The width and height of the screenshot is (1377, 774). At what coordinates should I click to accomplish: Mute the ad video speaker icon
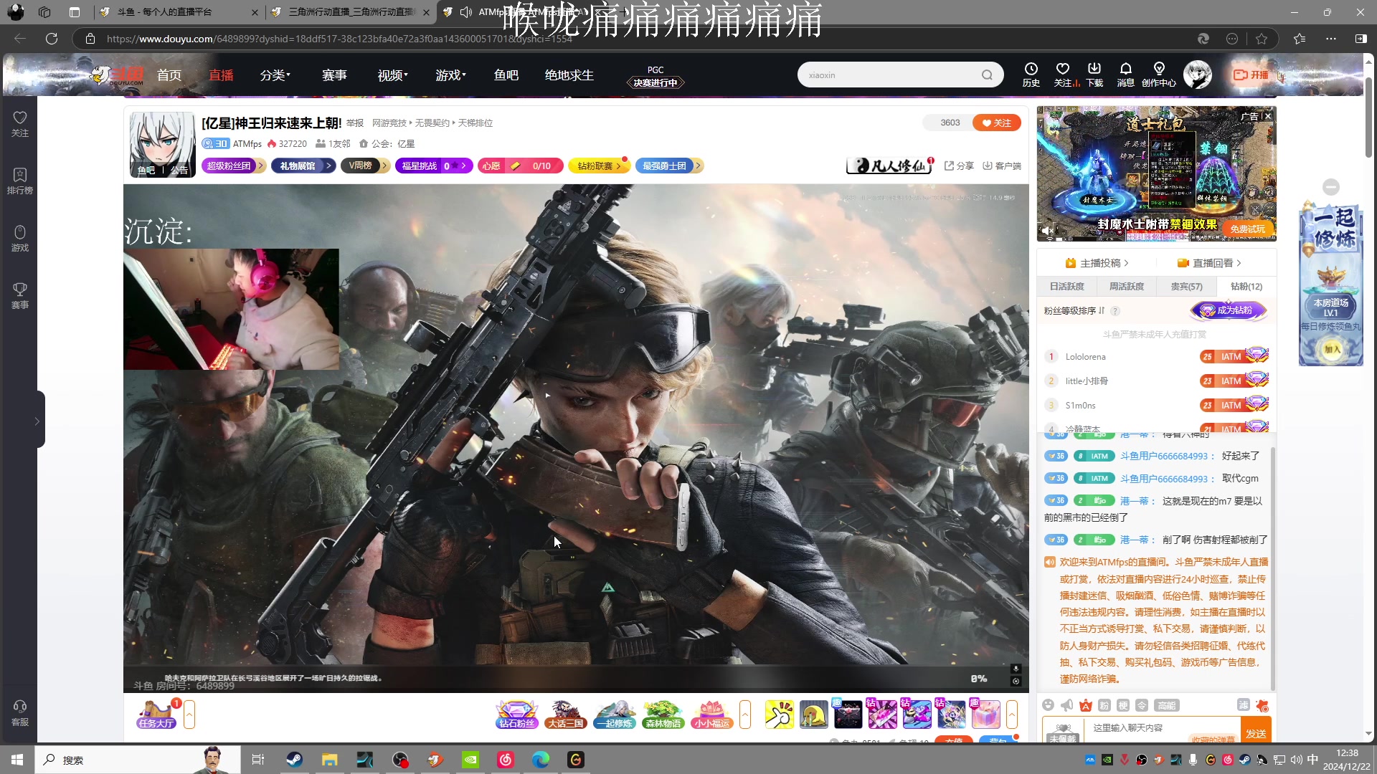(x=1047, y=231)
